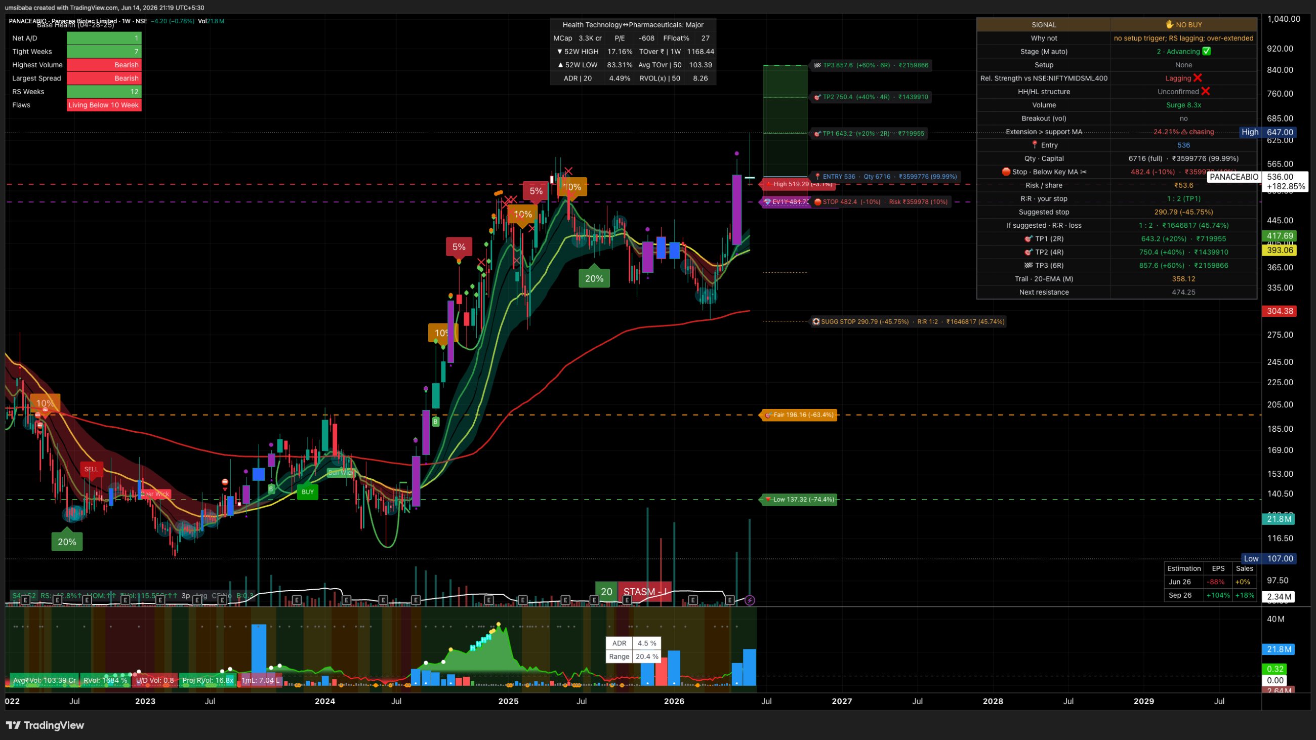Screen dimensions: 1316x740
Task: Select the Bull Wick marker on the chart
Action: point(340,473)
